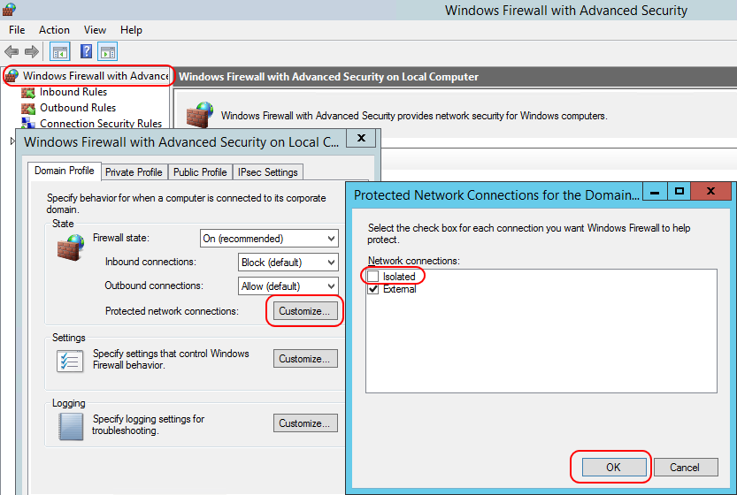The image size is (737, 495).
Task: Click the firewall globe icon in overview pane
Action: [x=199, y=115]
